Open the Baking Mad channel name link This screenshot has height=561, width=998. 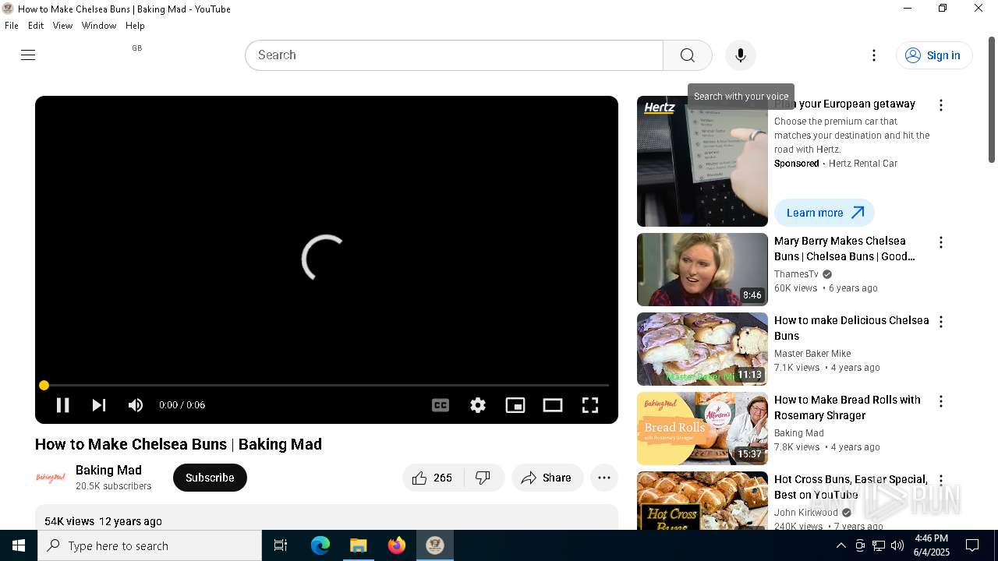[108, 470]
